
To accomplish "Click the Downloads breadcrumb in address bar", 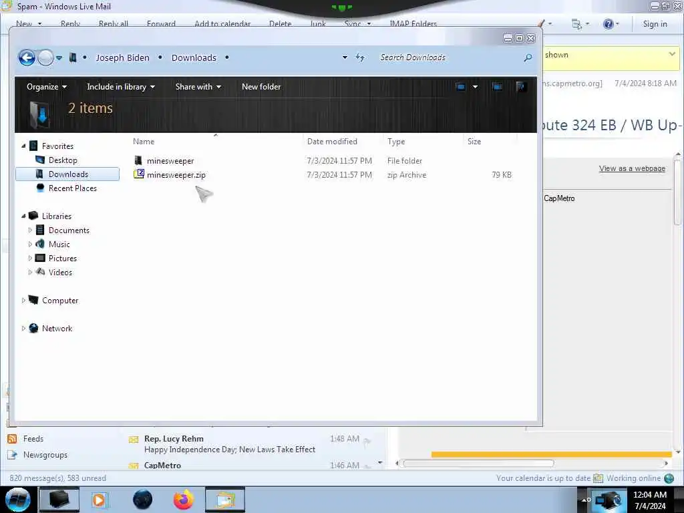I will [x=194, y=57].
